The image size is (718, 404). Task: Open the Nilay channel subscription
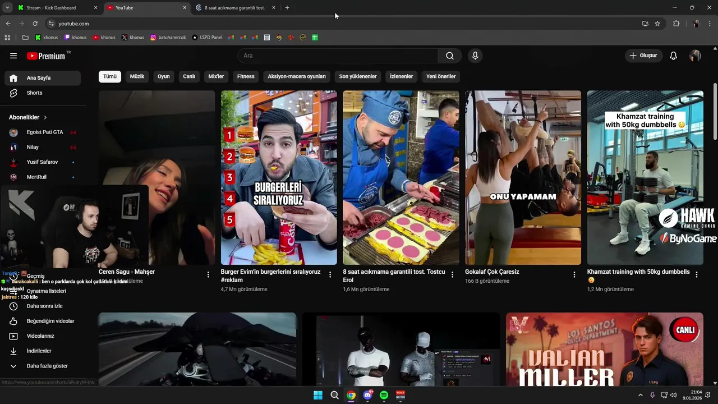point(43,147)
